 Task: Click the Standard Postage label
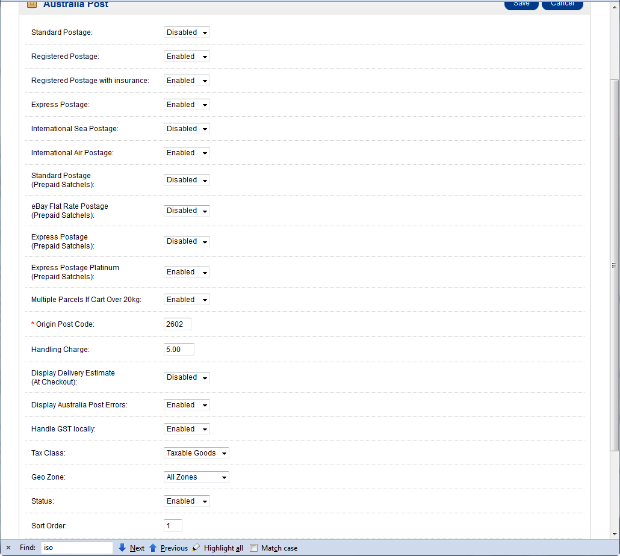pyautogui.click(x=62, y=32)
